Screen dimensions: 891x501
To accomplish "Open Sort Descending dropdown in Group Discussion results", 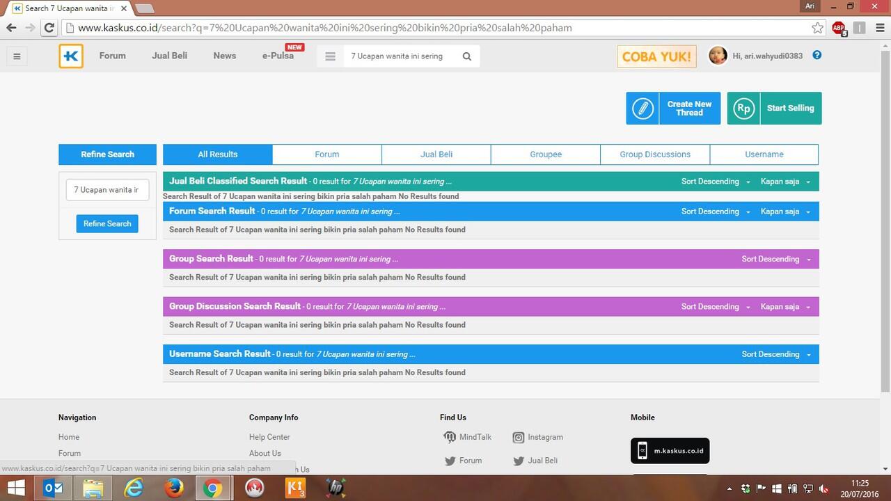I will coord(716,307).
